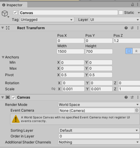Toggle the raw edit mode R button

tap(136, 51)
